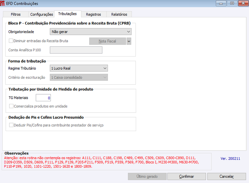Click the Dedução de Pis e Cofins title

[x=46, y=117]
